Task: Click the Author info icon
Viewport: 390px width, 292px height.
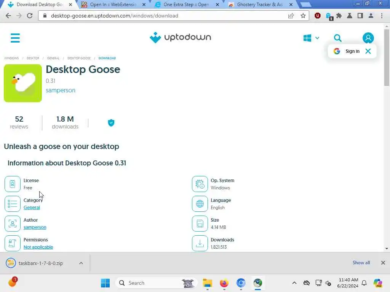Action: (13, 224)
